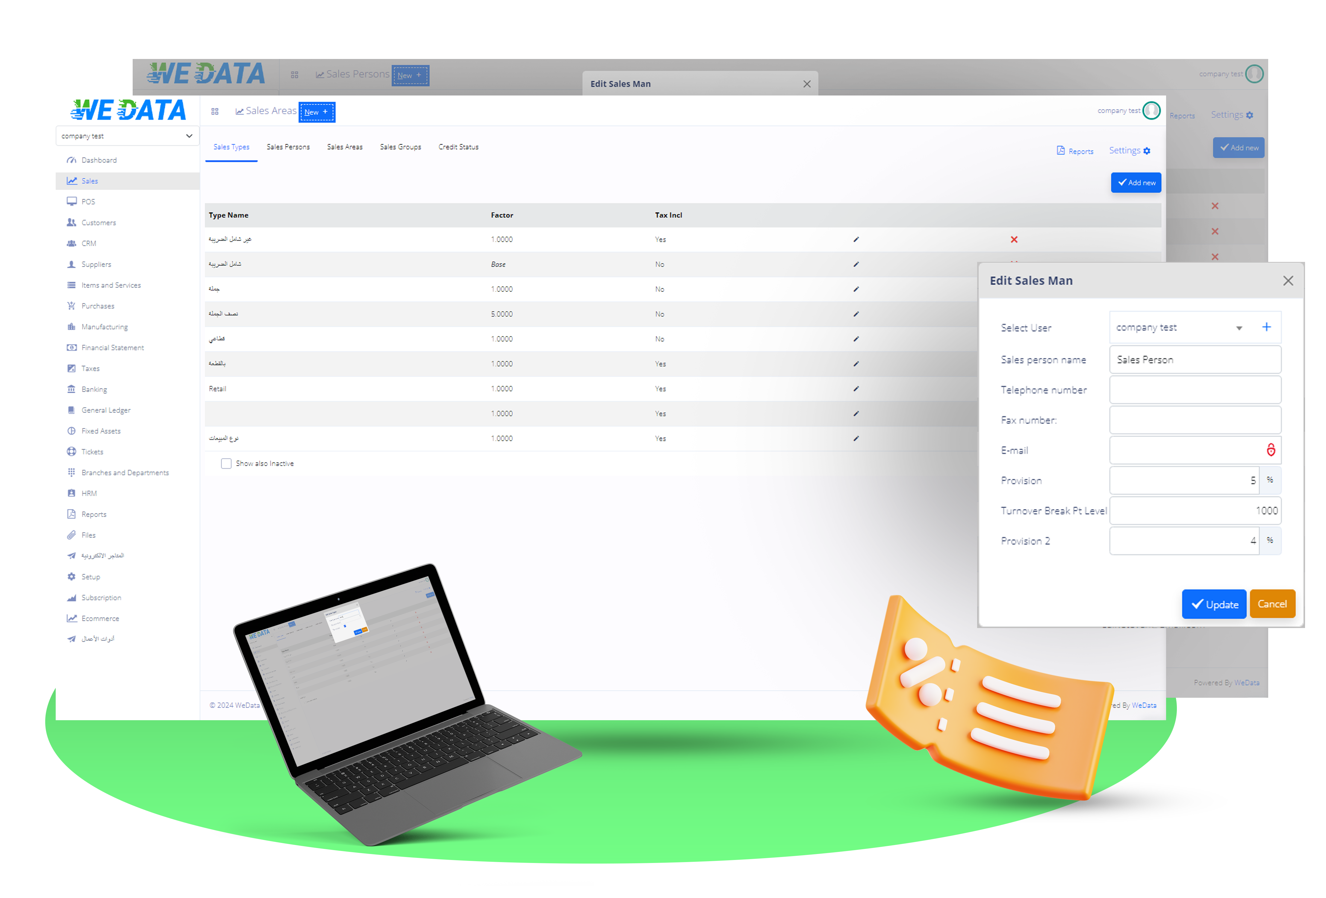Delete first sales type with red X
The image size is (1326, 898).
click(1014, 239)
